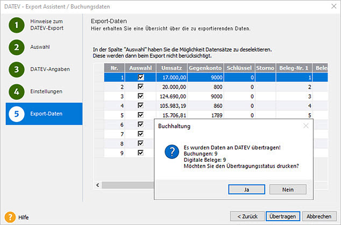
Task: Click the Übertragen button
Action: (283, 216)
